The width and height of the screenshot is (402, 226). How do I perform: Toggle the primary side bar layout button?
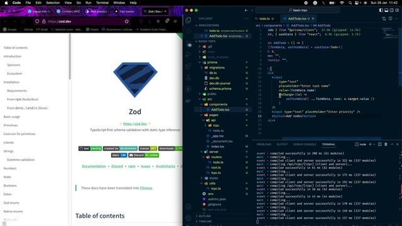pyautogui.click(x=381, y=10)
